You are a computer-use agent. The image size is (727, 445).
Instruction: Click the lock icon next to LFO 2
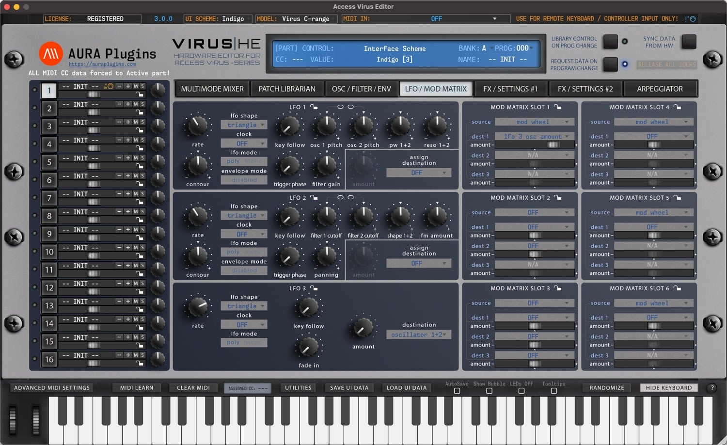(314, 198)
